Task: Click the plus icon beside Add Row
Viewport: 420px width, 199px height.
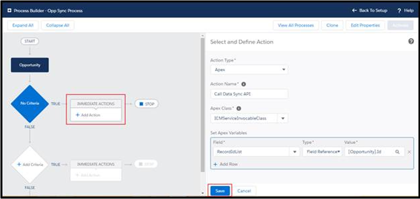Action: pos(215,164)
